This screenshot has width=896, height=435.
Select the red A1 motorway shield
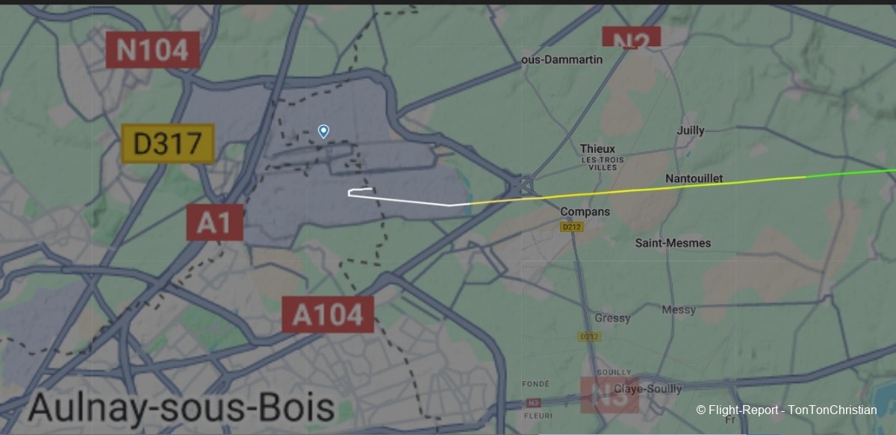pos(215,222)
